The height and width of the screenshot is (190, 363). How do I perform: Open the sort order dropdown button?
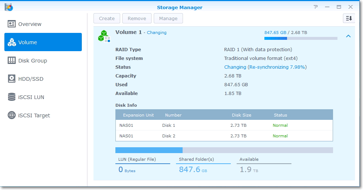click(349, 18)
